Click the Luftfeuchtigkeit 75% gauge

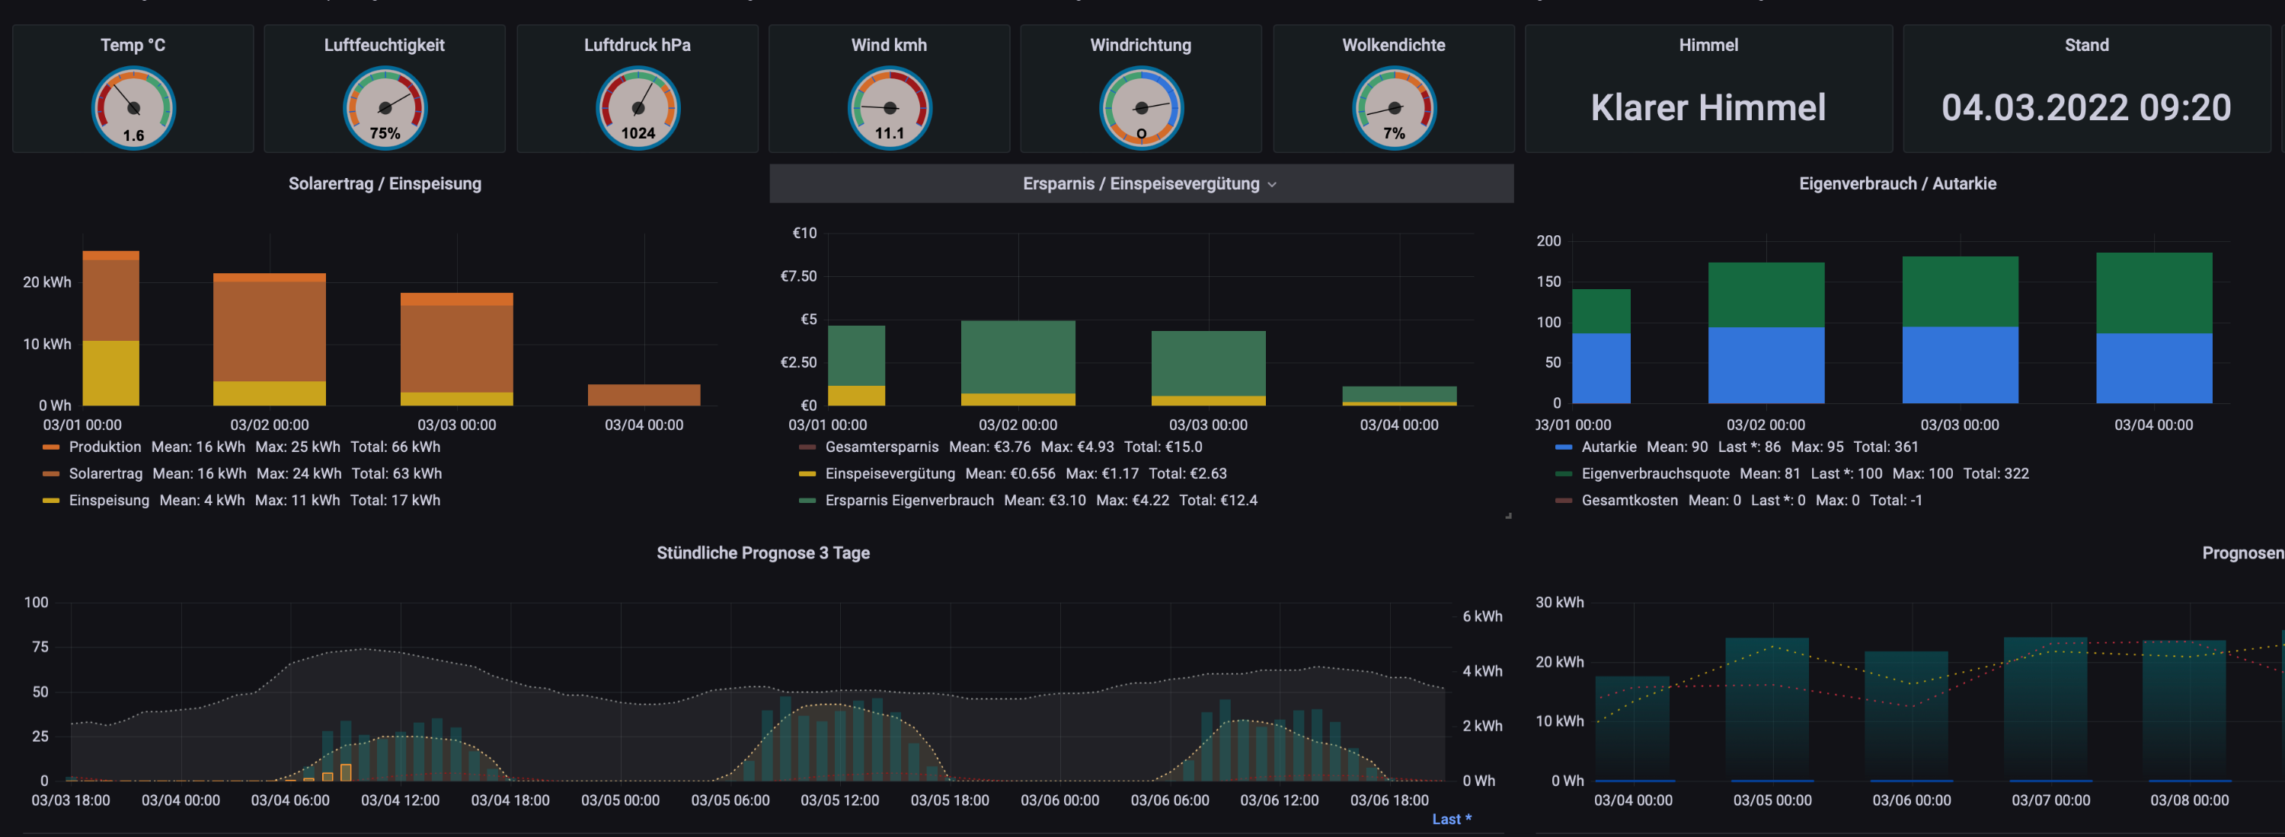(385, 108)
